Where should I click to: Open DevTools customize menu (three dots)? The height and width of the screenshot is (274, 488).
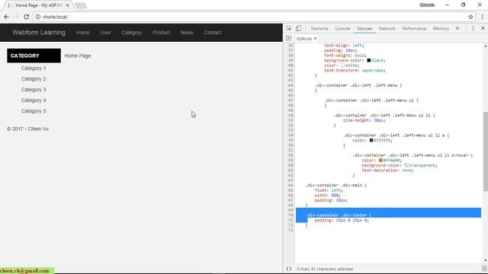(473, 28)
